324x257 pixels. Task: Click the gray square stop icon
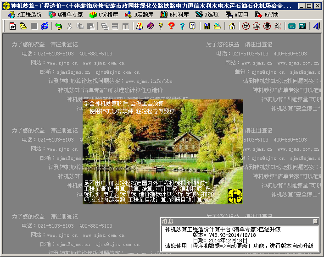click(x=34, y=26)
